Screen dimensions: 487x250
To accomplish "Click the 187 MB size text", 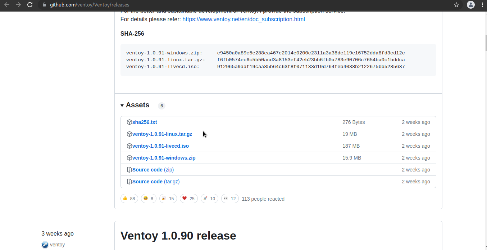I will pyautogui.click(x=351, y=146).
